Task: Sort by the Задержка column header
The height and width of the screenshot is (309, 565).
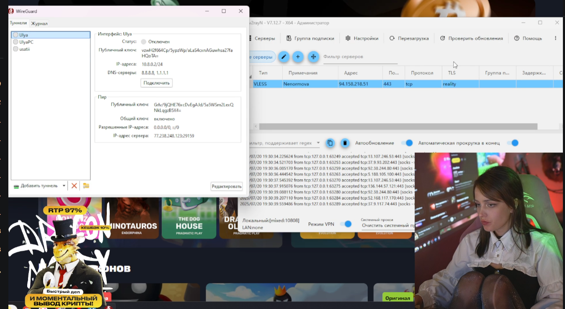Action: tap(534, 73)
